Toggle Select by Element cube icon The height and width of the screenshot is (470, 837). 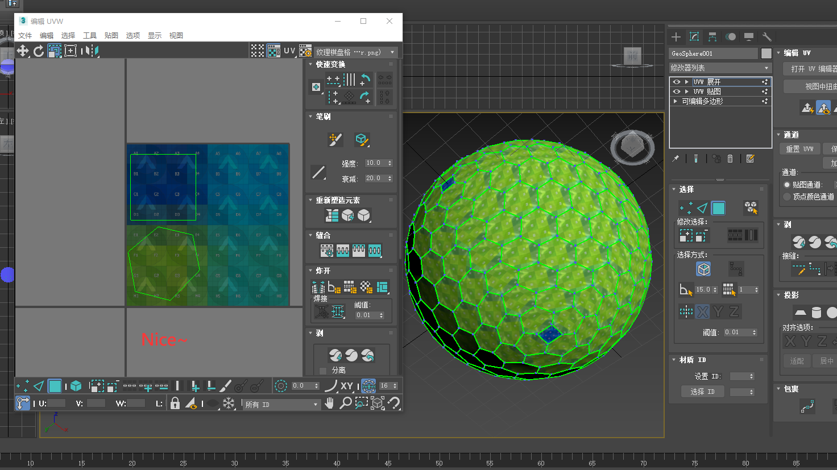coord(76,386)
